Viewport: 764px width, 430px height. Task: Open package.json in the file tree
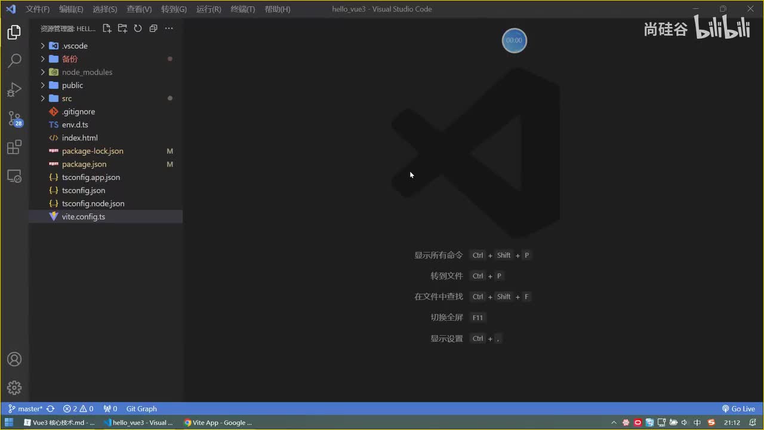click(84, 164)
